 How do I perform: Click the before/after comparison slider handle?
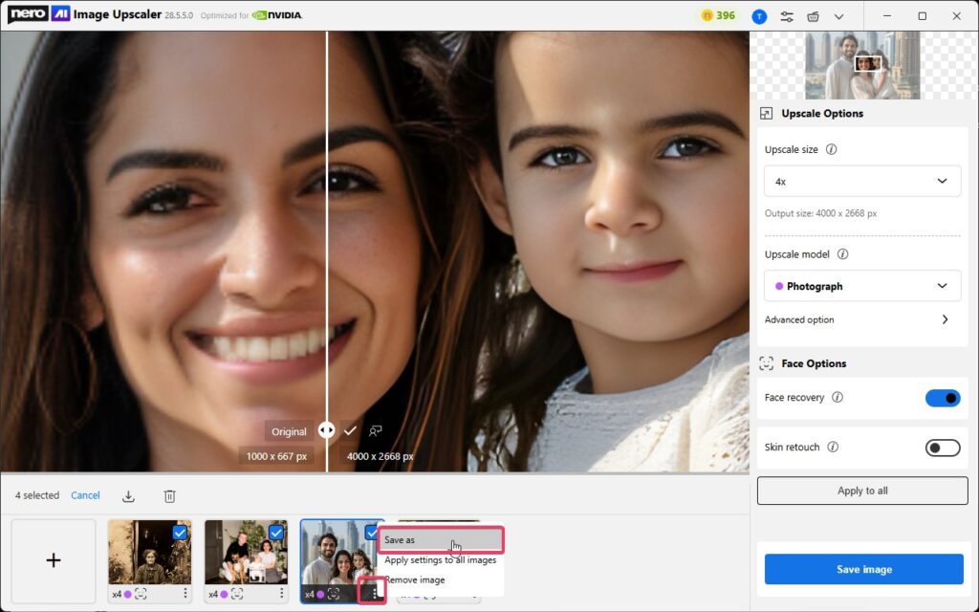[327, 431]
